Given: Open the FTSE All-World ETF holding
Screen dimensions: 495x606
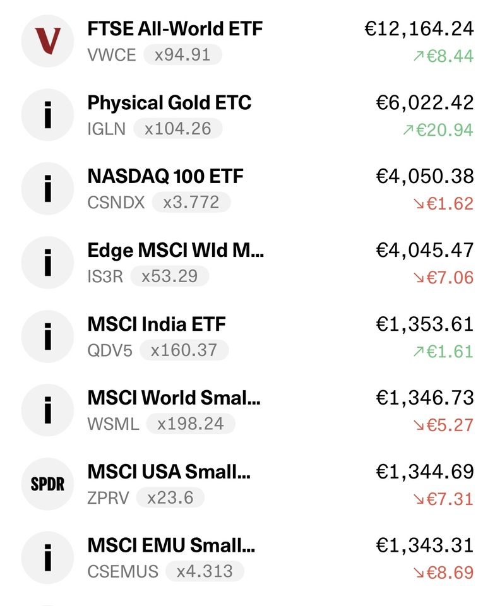Looking at the screenshot, I should [x=247, y=41].
